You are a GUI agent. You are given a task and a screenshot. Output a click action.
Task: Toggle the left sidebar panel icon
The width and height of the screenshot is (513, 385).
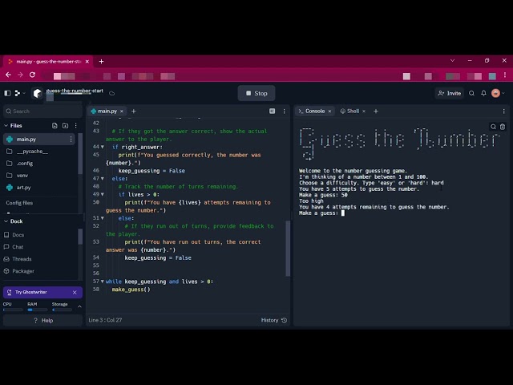(7, 93)
